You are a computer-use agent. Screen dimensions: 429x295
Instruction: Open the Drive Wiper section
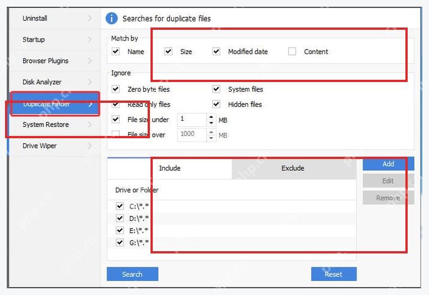pos(55,146)
